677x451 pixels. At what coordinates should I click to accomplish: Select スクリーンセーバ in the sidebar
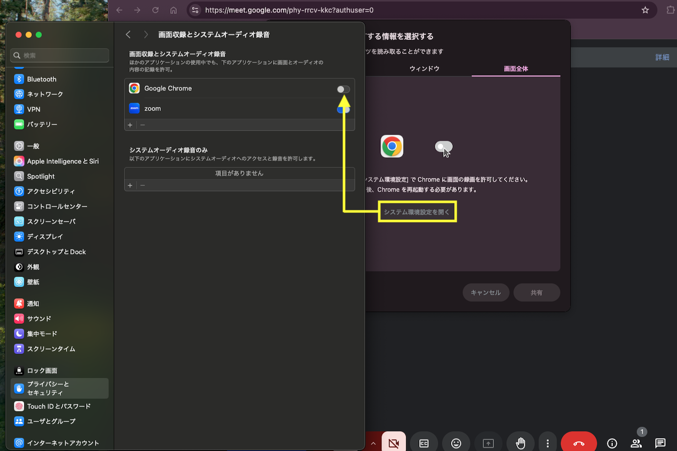click(x=59, y=221)
